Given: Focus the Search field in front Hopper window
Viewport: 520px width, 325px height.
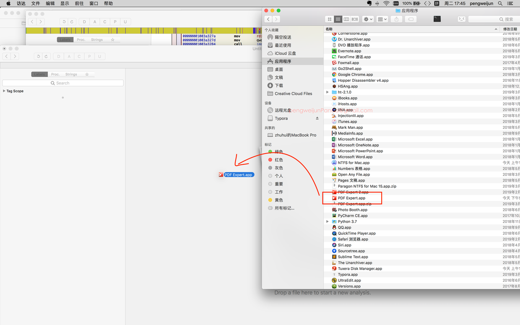Looking at the screenshot, I should tap(63, 83).
